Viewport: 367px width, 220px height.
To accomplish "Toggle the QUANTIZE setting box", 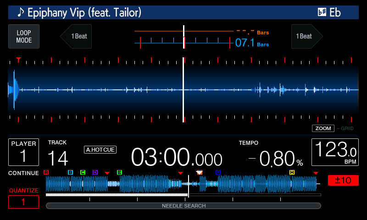I will 24,202.
